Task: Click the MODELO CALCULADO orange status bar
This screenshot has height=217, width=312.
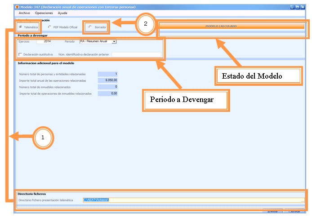Action: point(231,27)
